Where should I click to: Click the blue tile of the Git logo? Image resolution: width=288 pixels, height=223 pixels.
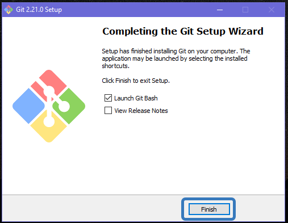tap(28, 106)
